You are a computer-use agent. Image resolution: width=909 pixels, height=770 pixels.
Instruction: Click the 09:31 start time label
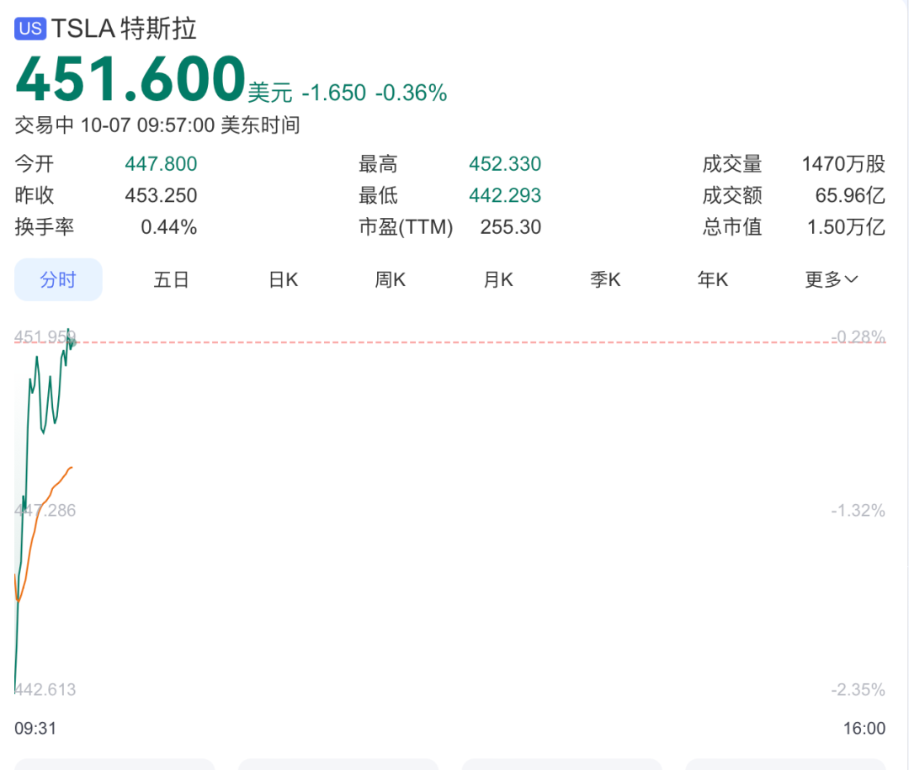pos(35,728)
